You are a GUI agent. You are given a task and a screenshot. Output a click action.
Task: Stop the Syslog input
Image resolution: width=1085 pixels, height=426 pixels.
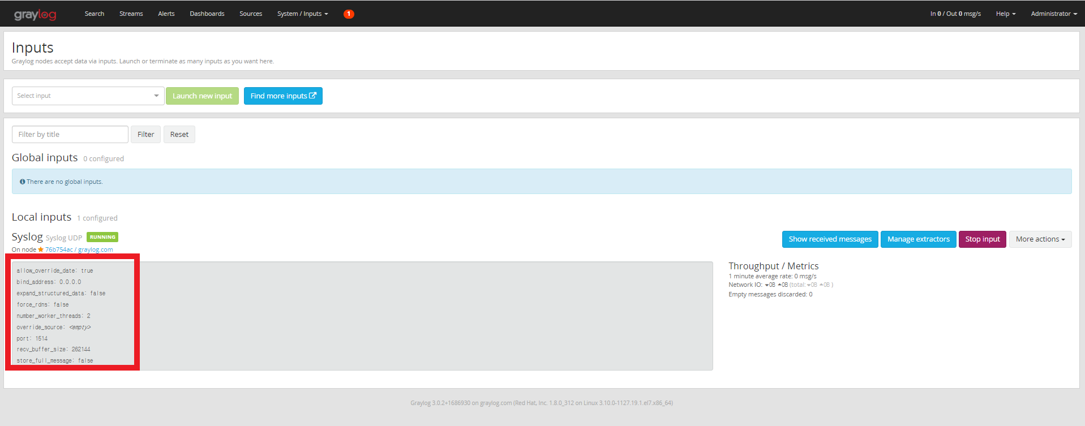(983, 239)
